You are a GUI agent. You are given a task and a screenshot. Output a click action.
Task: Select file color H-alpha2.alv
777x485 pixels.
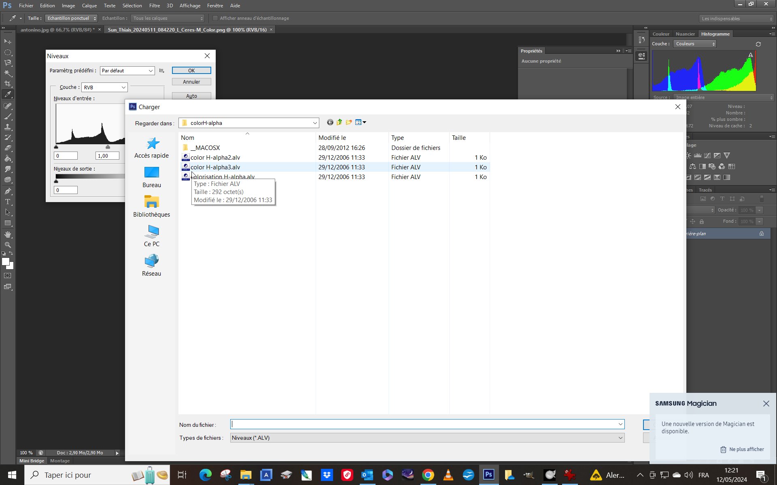(x=215, y=158)
